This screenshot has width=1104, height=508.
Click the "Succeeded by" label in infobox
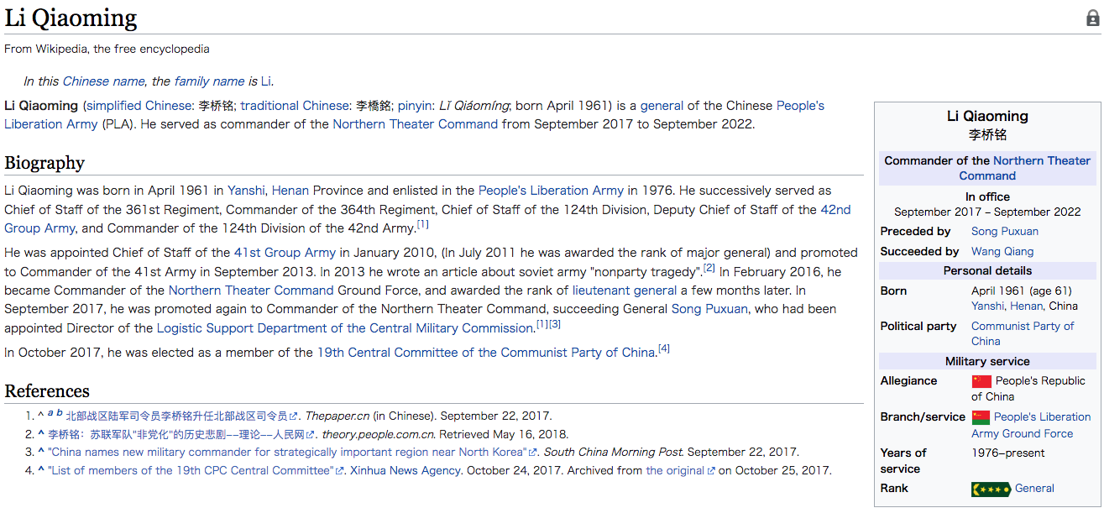coord(919,252)
